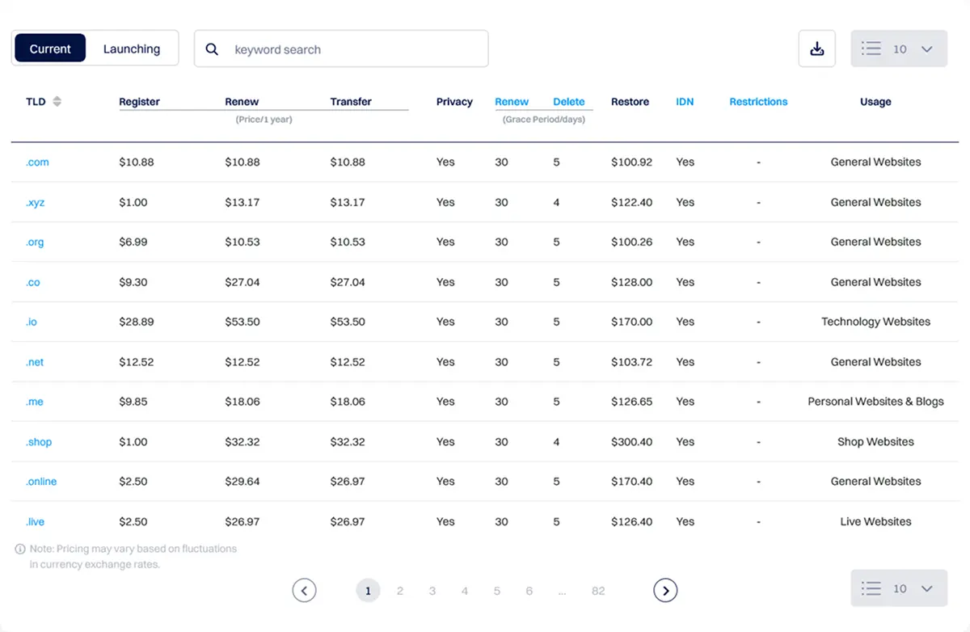The height and width of the screenshot is (632, 970).
Task: Open the .io TLD link
Action: pos(32,322)
